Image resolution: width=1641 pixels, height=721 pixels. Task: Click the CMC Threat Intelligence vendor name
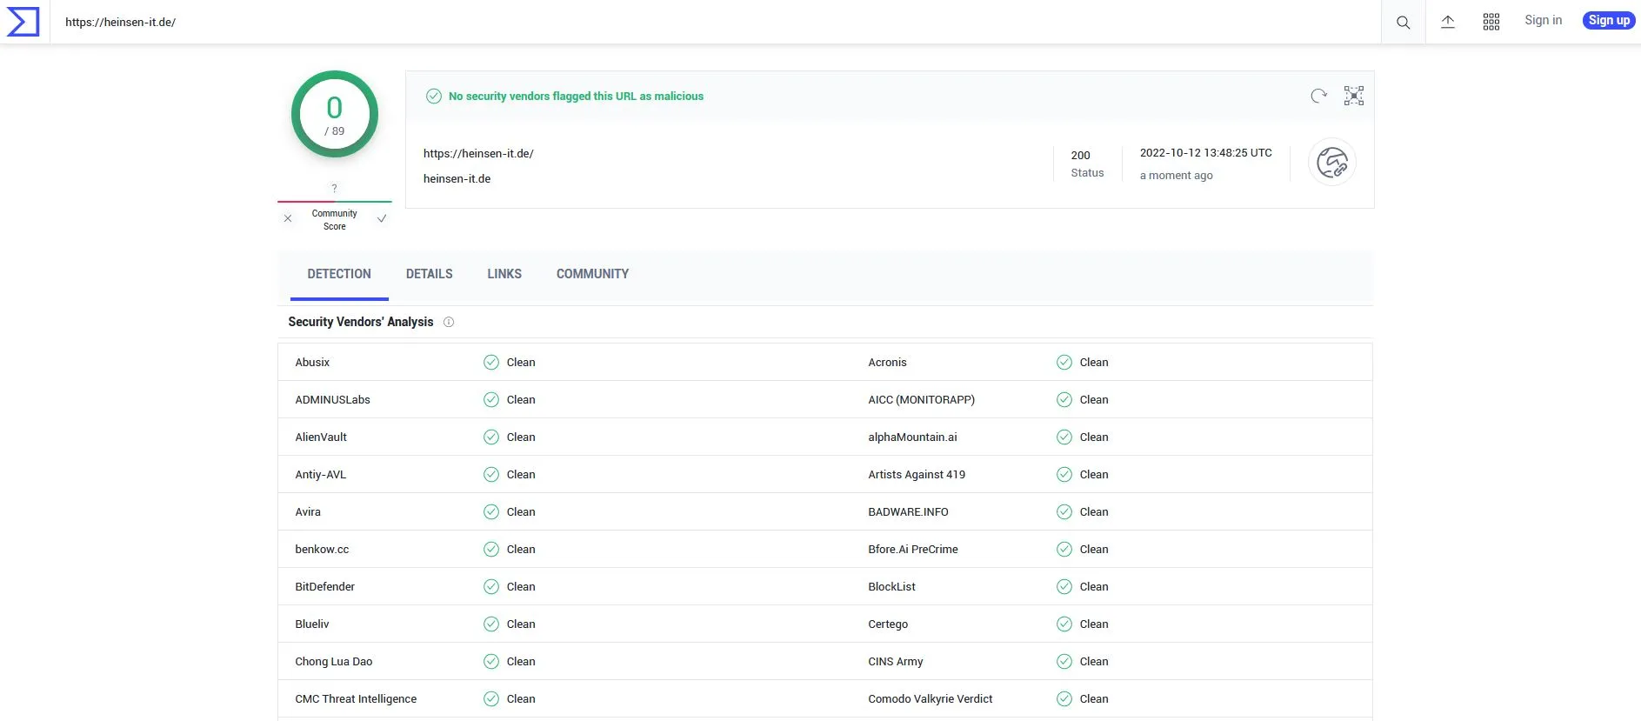click(356, 699)
